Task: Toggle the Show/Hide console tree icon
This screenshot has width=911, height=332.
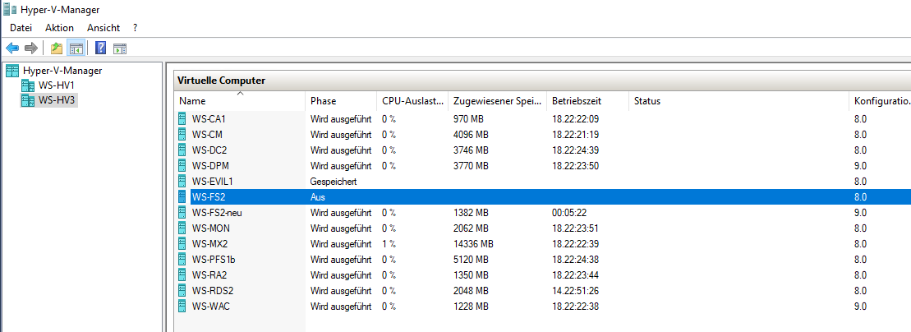Action: (76, 48)
